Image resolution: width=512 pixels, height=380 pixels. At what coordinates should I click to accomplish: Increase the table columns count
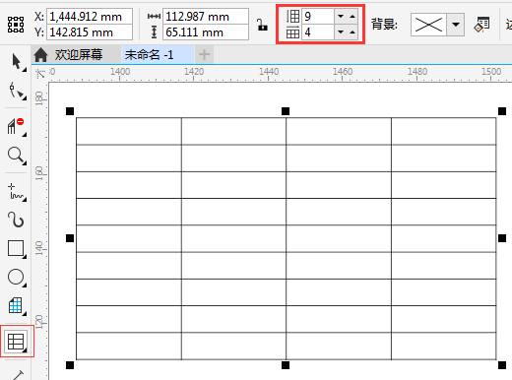[352, 32]
